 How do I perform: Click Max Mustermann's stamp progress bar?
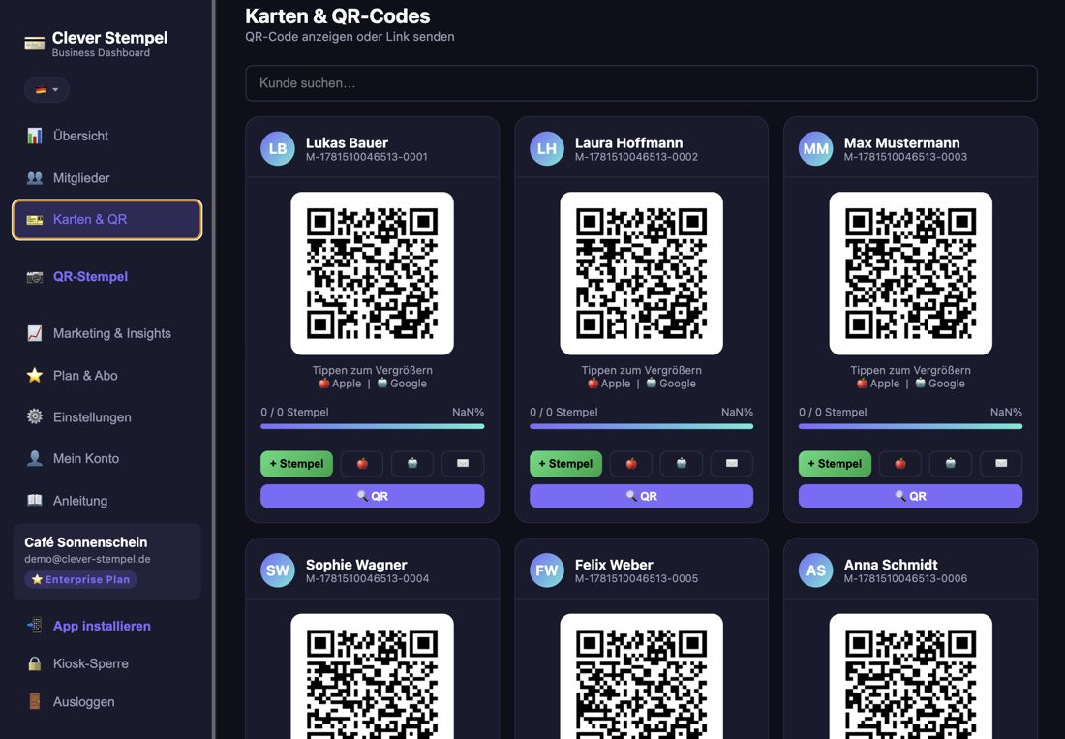pyautogui.click(x=910, y=426)
